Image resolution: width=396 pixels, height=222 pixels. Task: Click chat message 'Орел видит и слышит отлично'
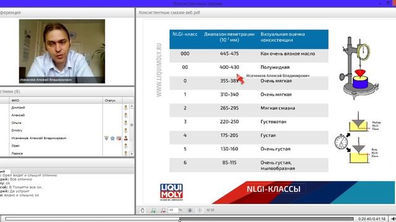click(x=30, y=175)
